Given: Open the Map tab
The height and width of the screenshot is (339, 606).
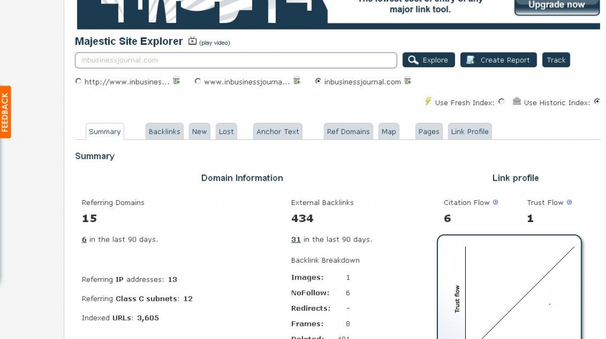Looking at the screenshot, I should click(x=389, y=132).
